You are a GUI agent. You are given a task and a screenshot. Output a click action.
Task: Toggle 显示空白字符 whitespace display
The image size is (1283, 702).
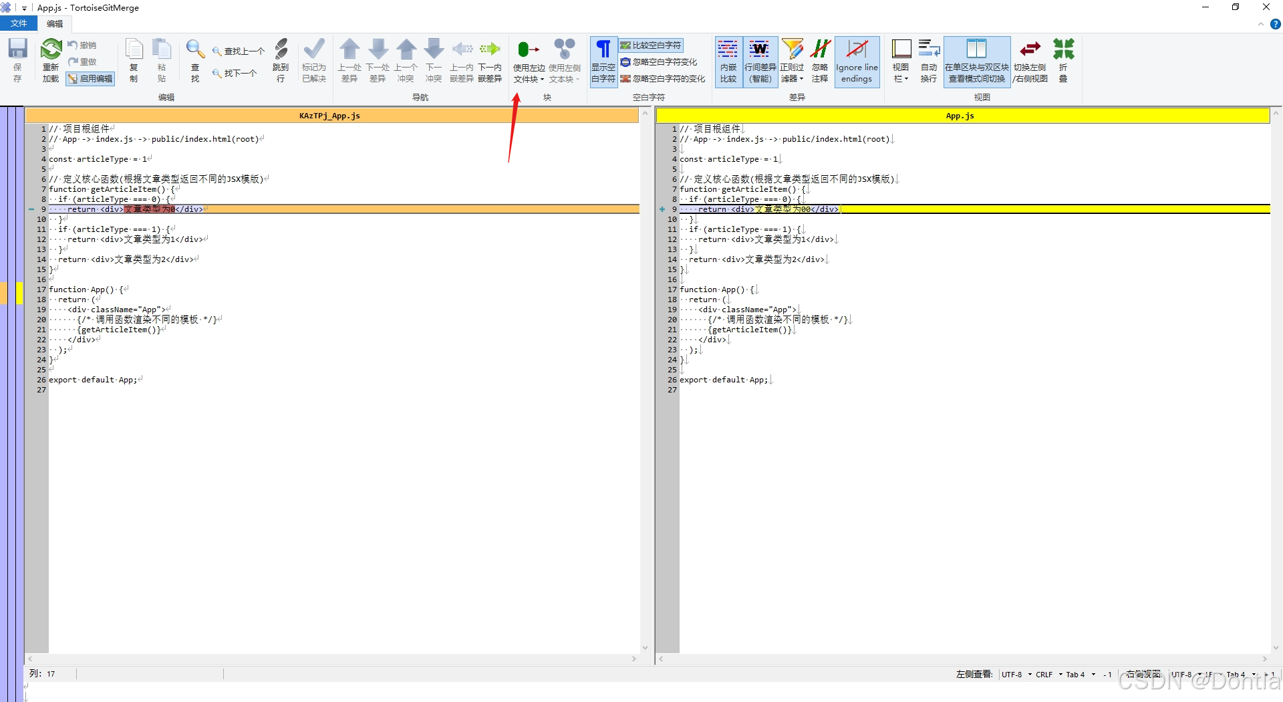click(603, 60)
